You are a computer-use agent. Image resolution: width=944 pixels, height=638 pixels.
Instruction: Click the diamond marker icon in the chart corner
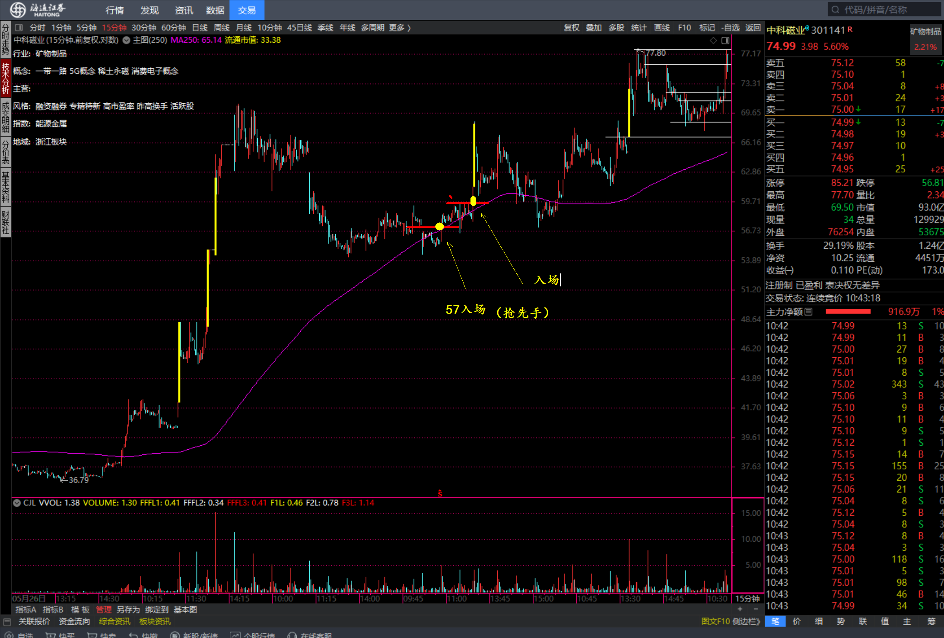pos(713,40)
